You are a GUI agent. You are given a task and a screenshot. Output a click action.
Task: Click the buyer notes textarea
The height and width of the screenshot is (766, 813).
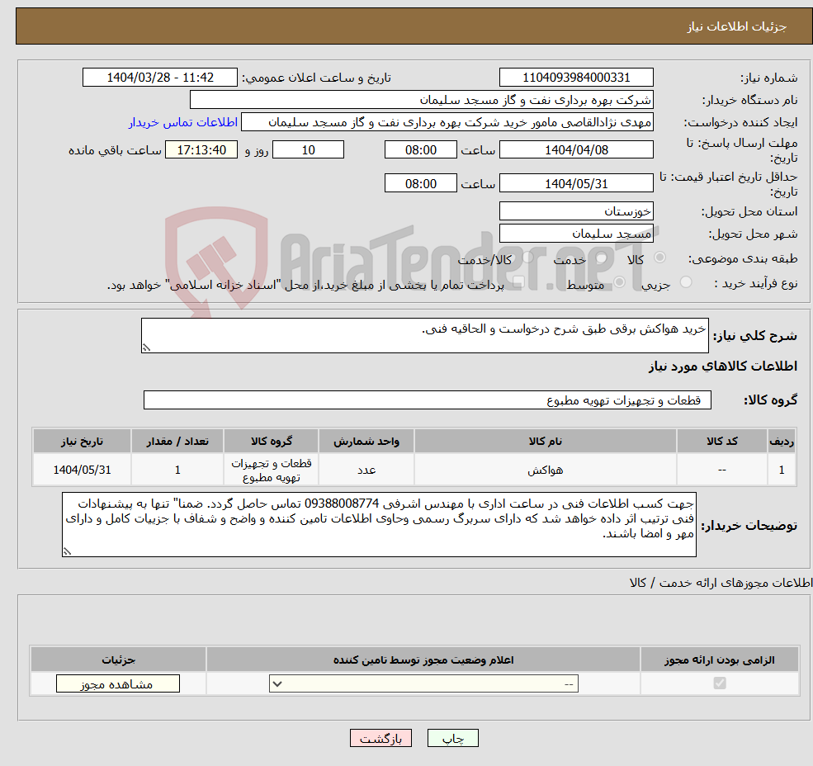(x=379, y=524)
